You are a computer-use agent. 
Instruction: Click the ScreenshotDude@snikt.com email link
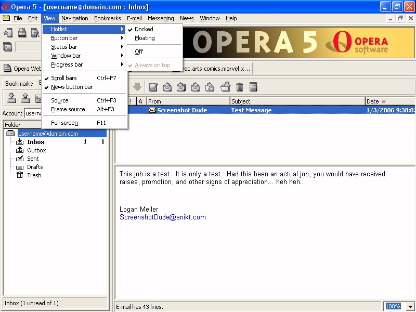pos(163,217)
